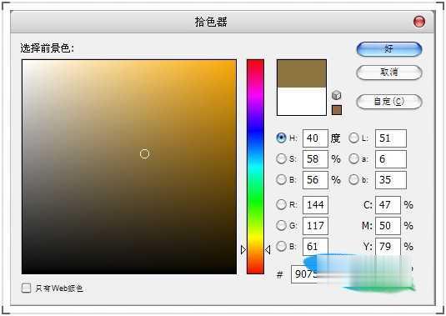Screen dimensions: 446x316
Task: Click the blue field showing 61
Action: 315,246
